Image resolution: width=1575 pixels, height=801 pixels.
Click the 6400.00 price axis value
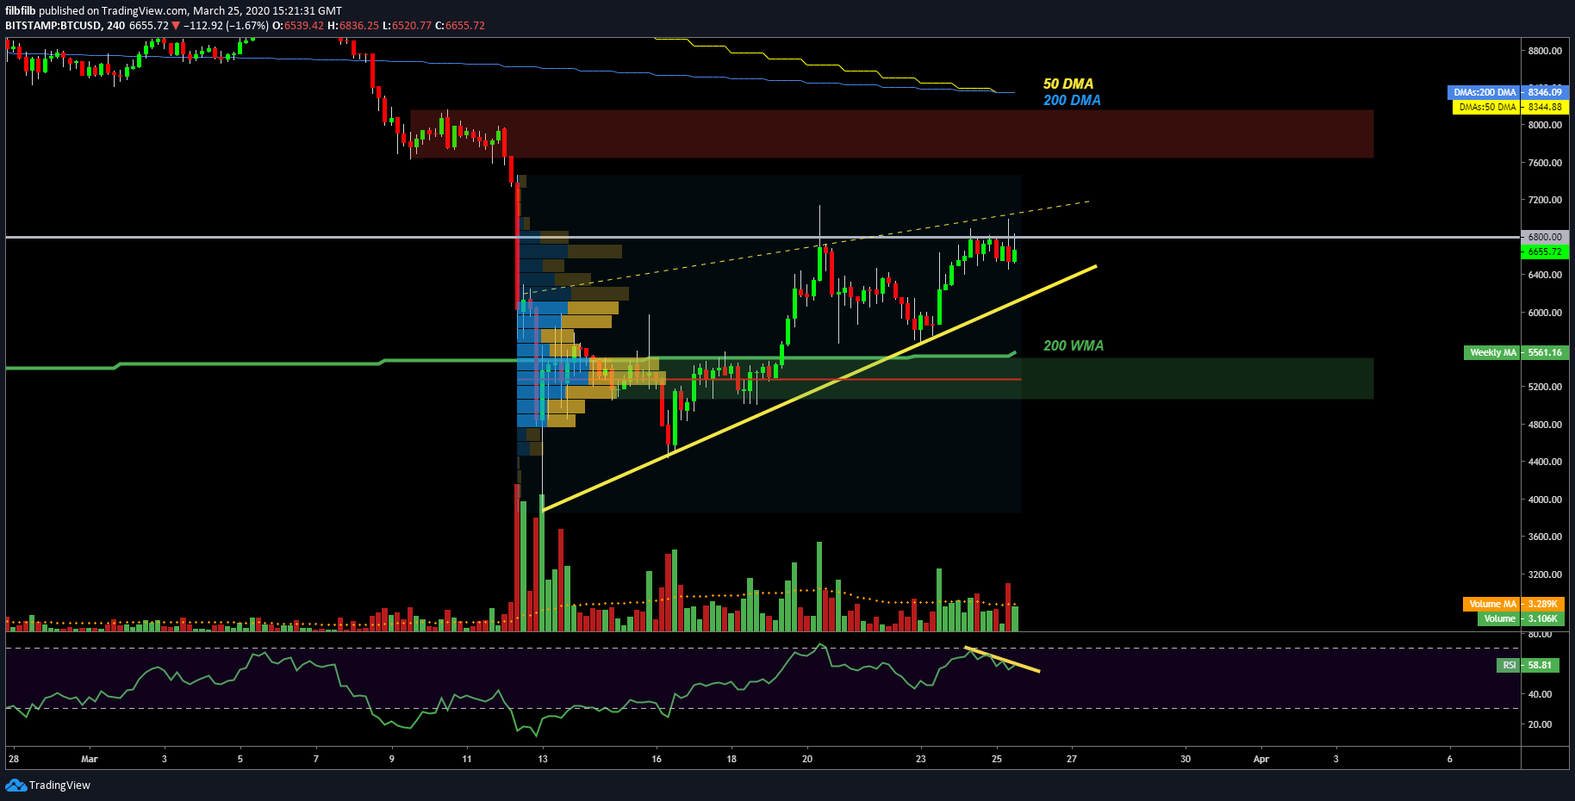[1545, 275]
